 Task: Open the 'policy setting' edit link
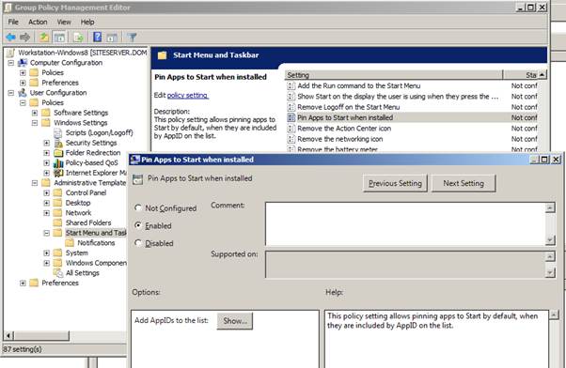pos(188,95)
